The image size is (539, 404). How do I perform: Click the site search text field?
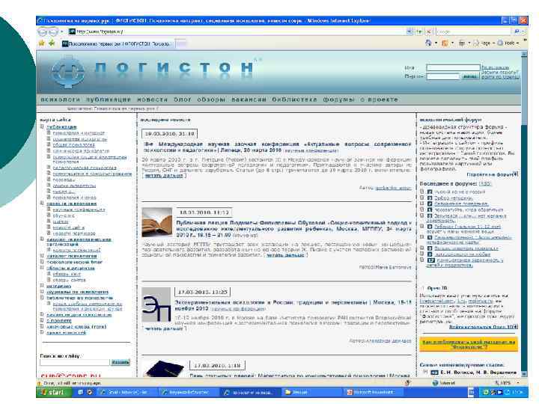(x=75, y=362)
